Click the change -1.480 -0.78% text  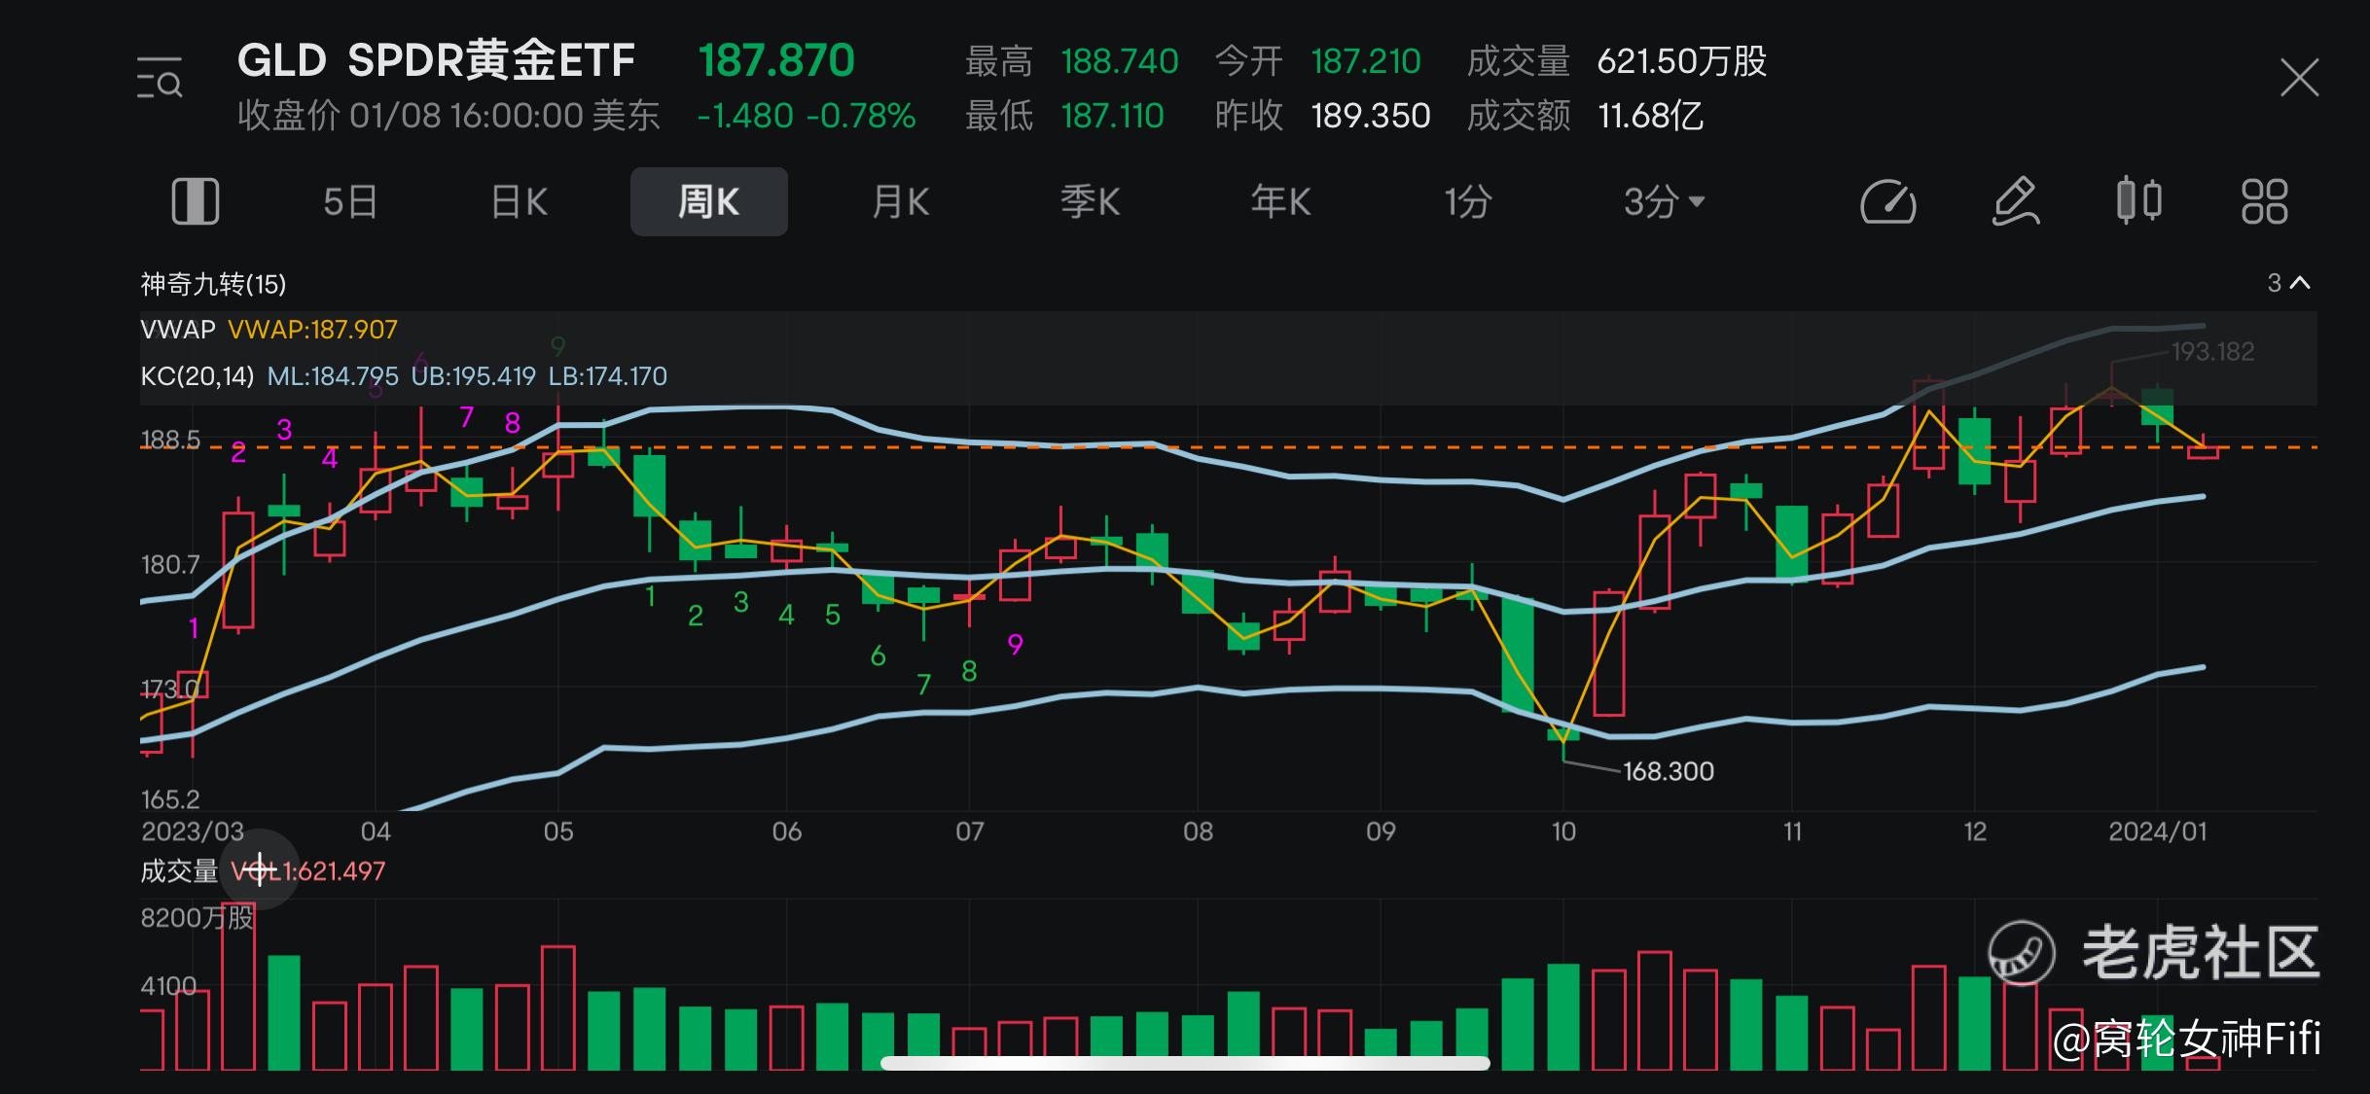point(807,117)
